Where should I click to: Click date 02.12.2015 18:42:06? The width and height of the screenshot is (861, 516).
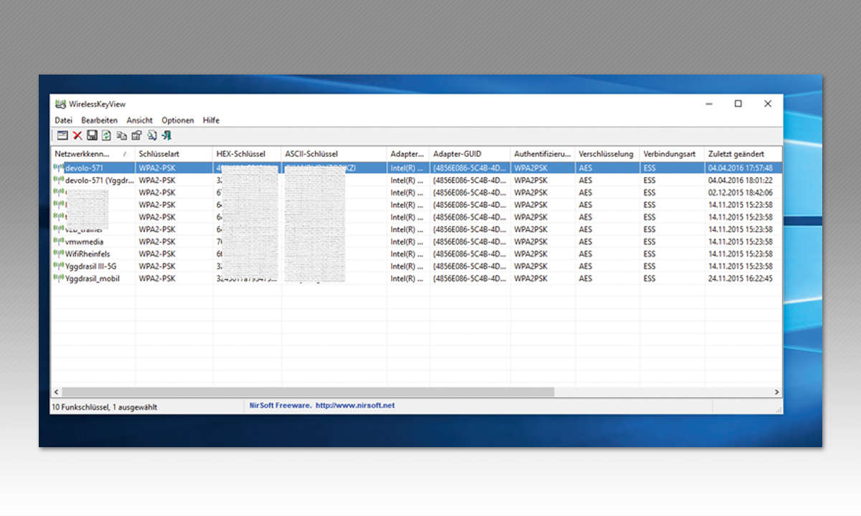[740, 192]
